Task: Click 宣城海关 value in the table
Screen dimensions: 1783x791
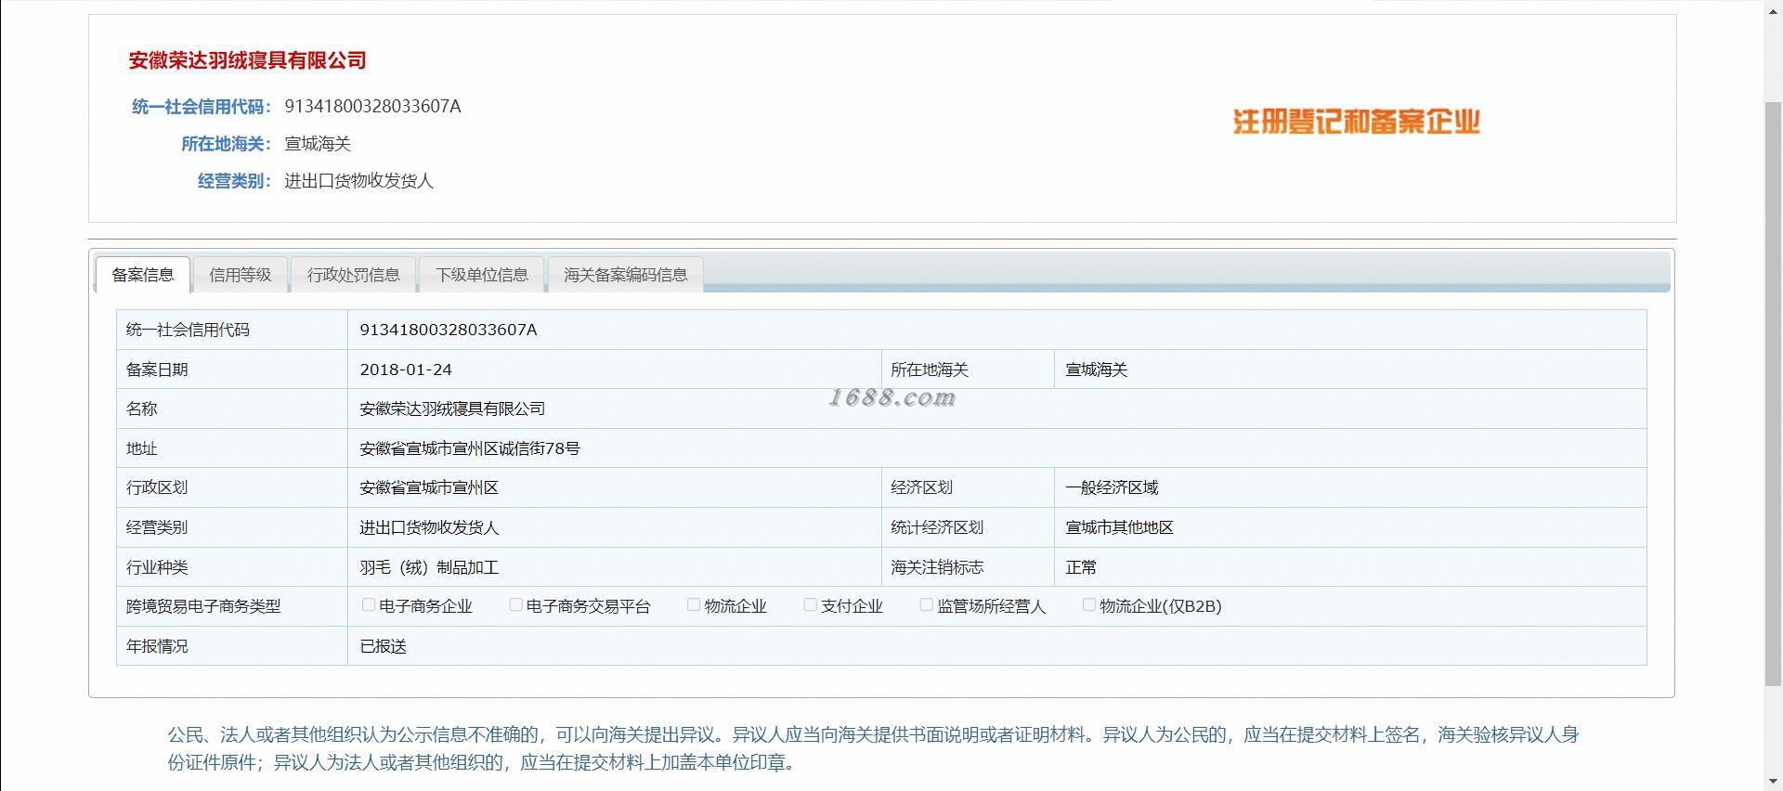Action: [1096, 370]
